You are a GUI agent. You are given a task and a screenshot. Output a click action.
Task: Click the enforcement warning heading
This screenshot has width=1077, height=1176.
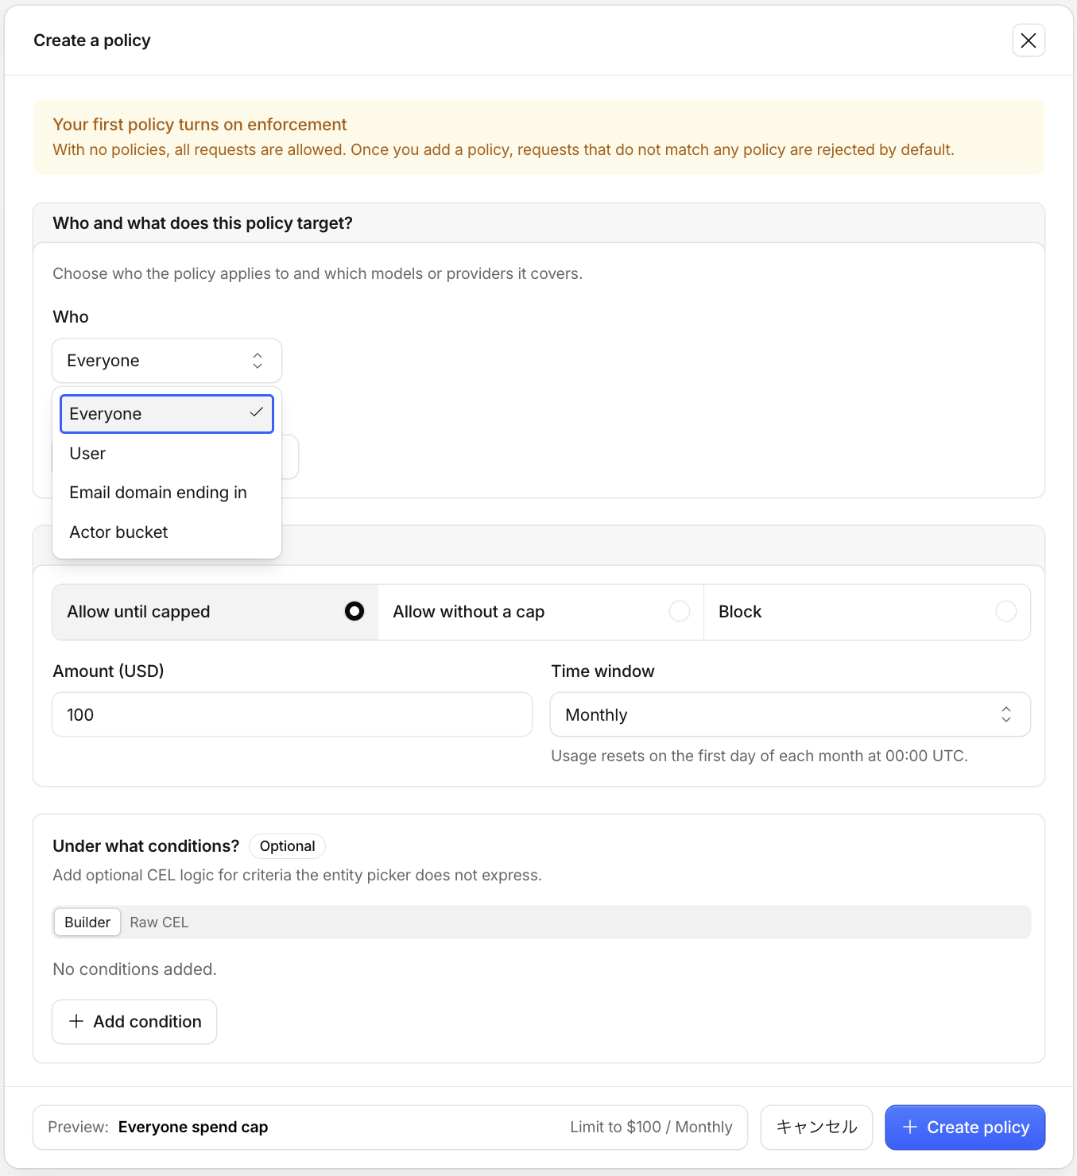click(x=200, y=125)
